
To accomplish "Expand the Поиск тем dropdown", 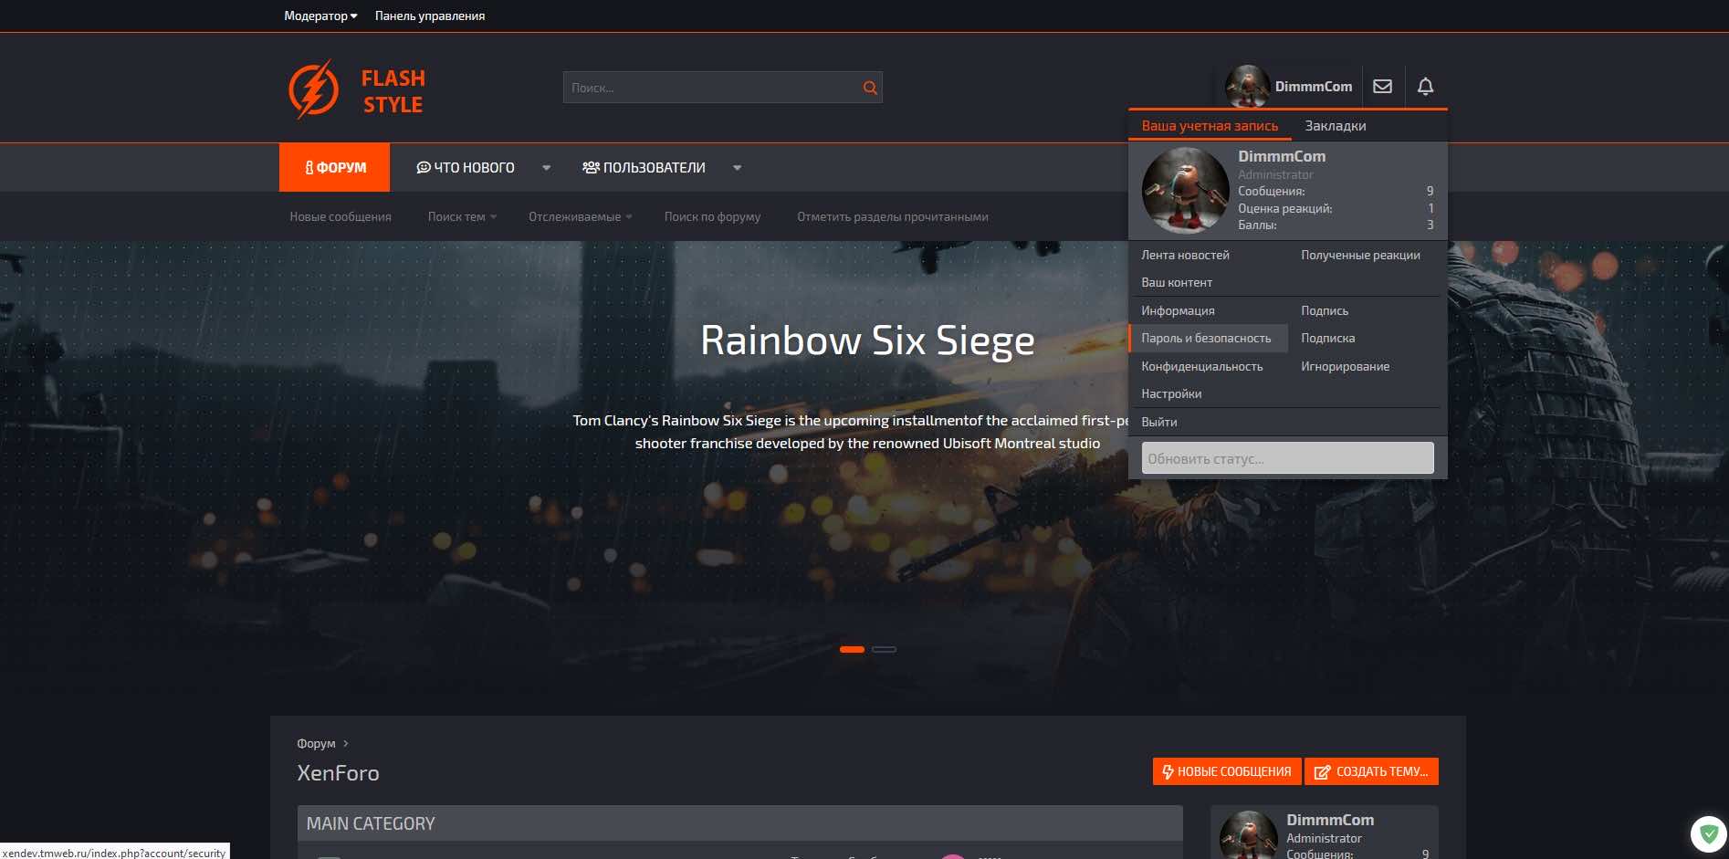I will point(462,216).
